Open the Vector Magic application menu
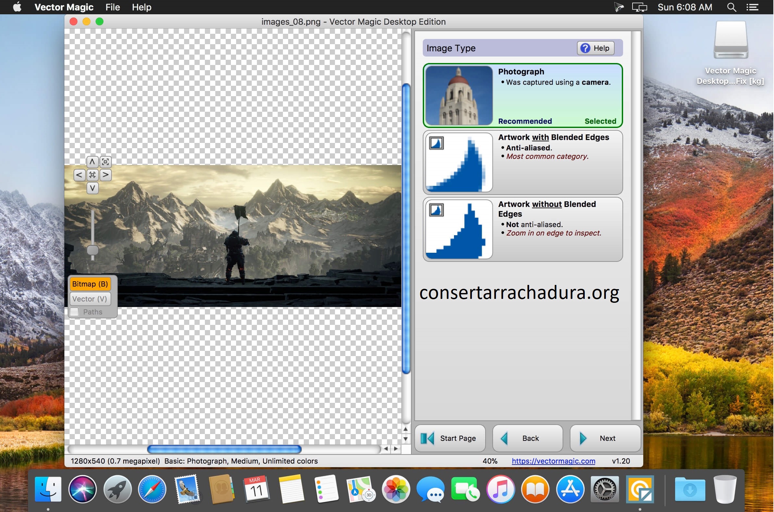 point(64,7)
